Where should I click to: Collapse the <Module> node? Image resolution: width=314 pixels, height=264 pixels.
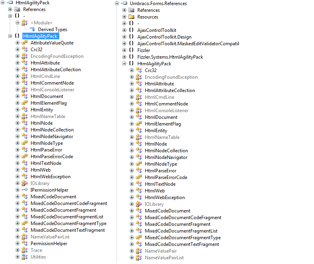point(17,23)
